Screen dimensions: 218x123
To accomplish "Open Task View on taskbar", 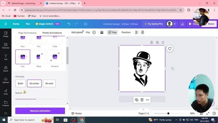I will click(57, 120).
